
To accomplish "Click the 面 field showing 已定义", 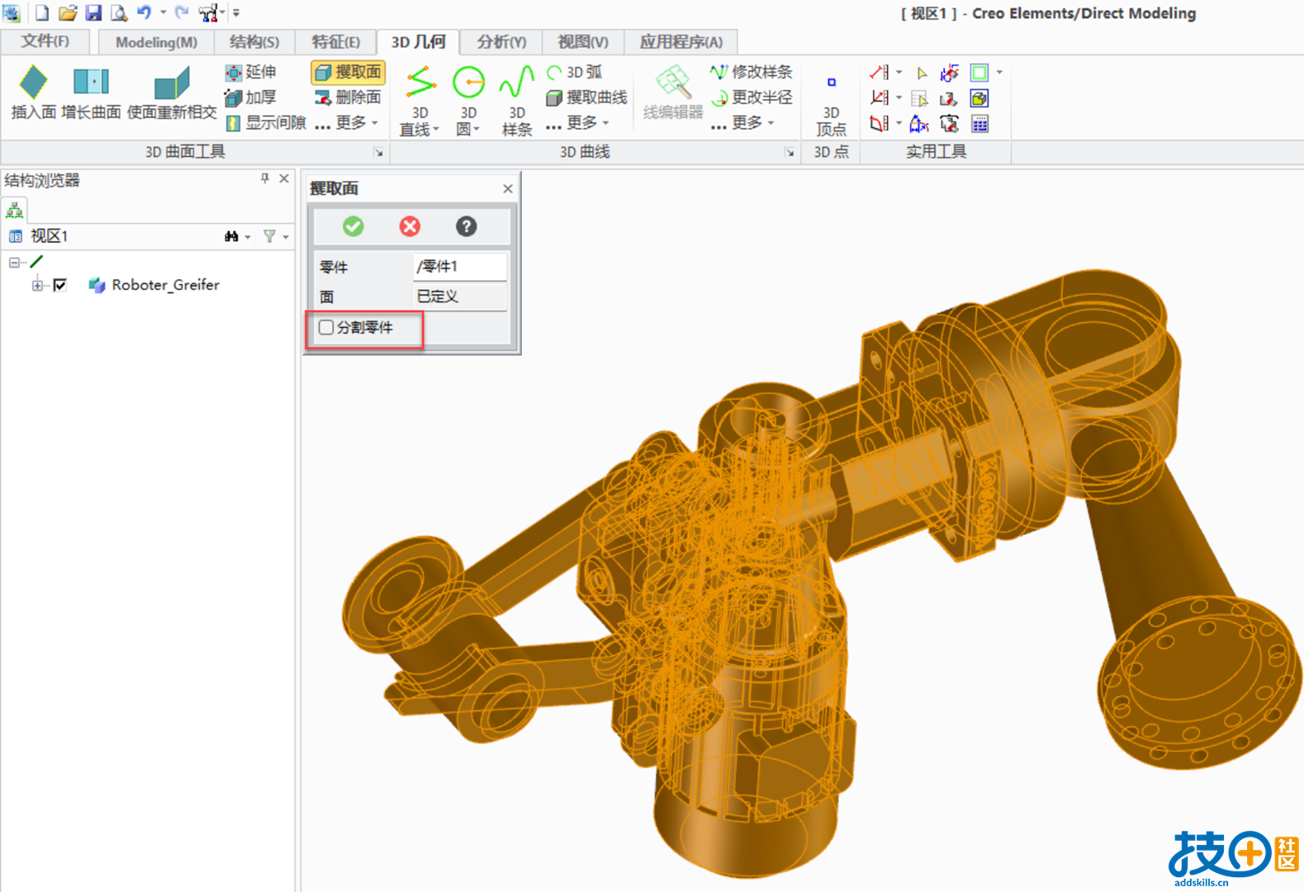I will pos(459,297).
